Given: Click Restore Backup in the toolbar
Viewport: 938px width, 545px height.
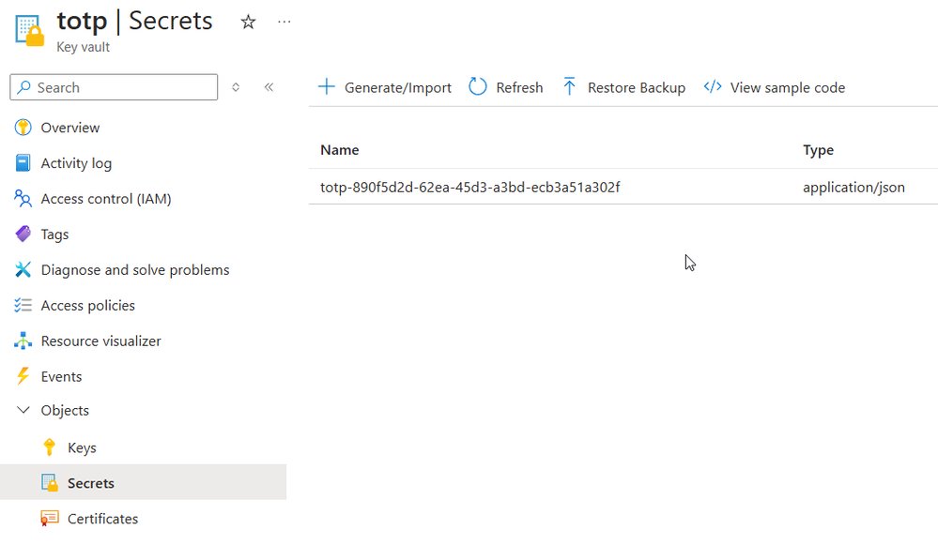Looking at the screenshot, I should point(623,86).
